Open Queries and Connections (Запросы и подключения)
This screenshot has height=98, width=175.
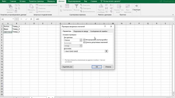(46, 5)
